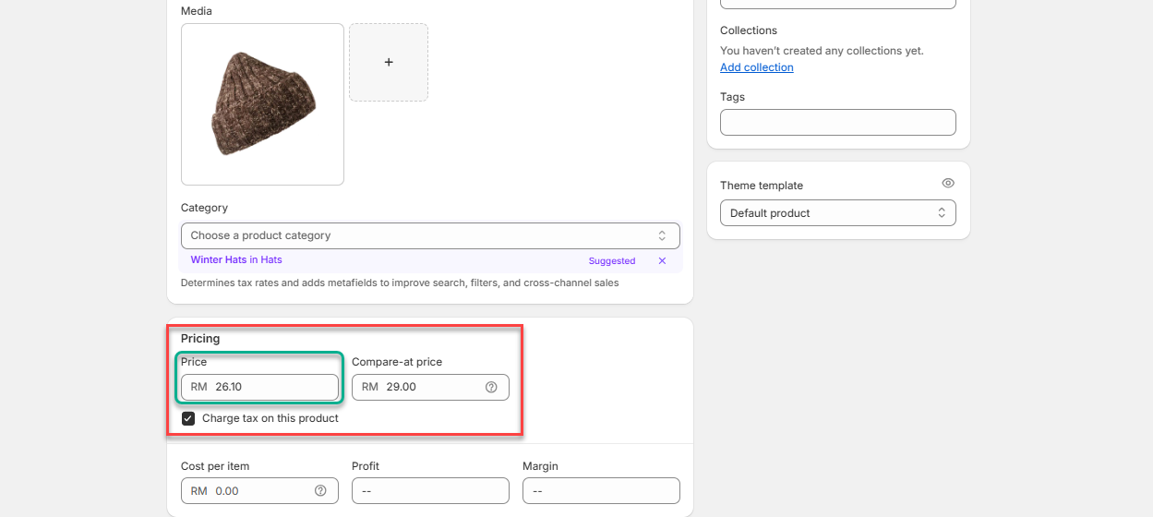Screen dimensions: 1153x517
Task: Preview theme template with eye icon
Action: click(x=948, y=184)
